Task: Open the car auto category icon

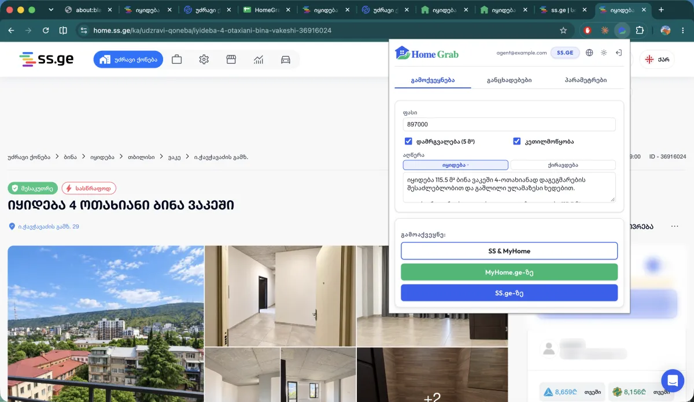Action: coord(286,60)
